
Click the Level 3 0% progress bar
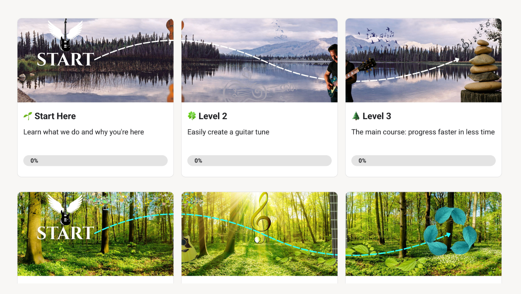(x=423, y=161)
